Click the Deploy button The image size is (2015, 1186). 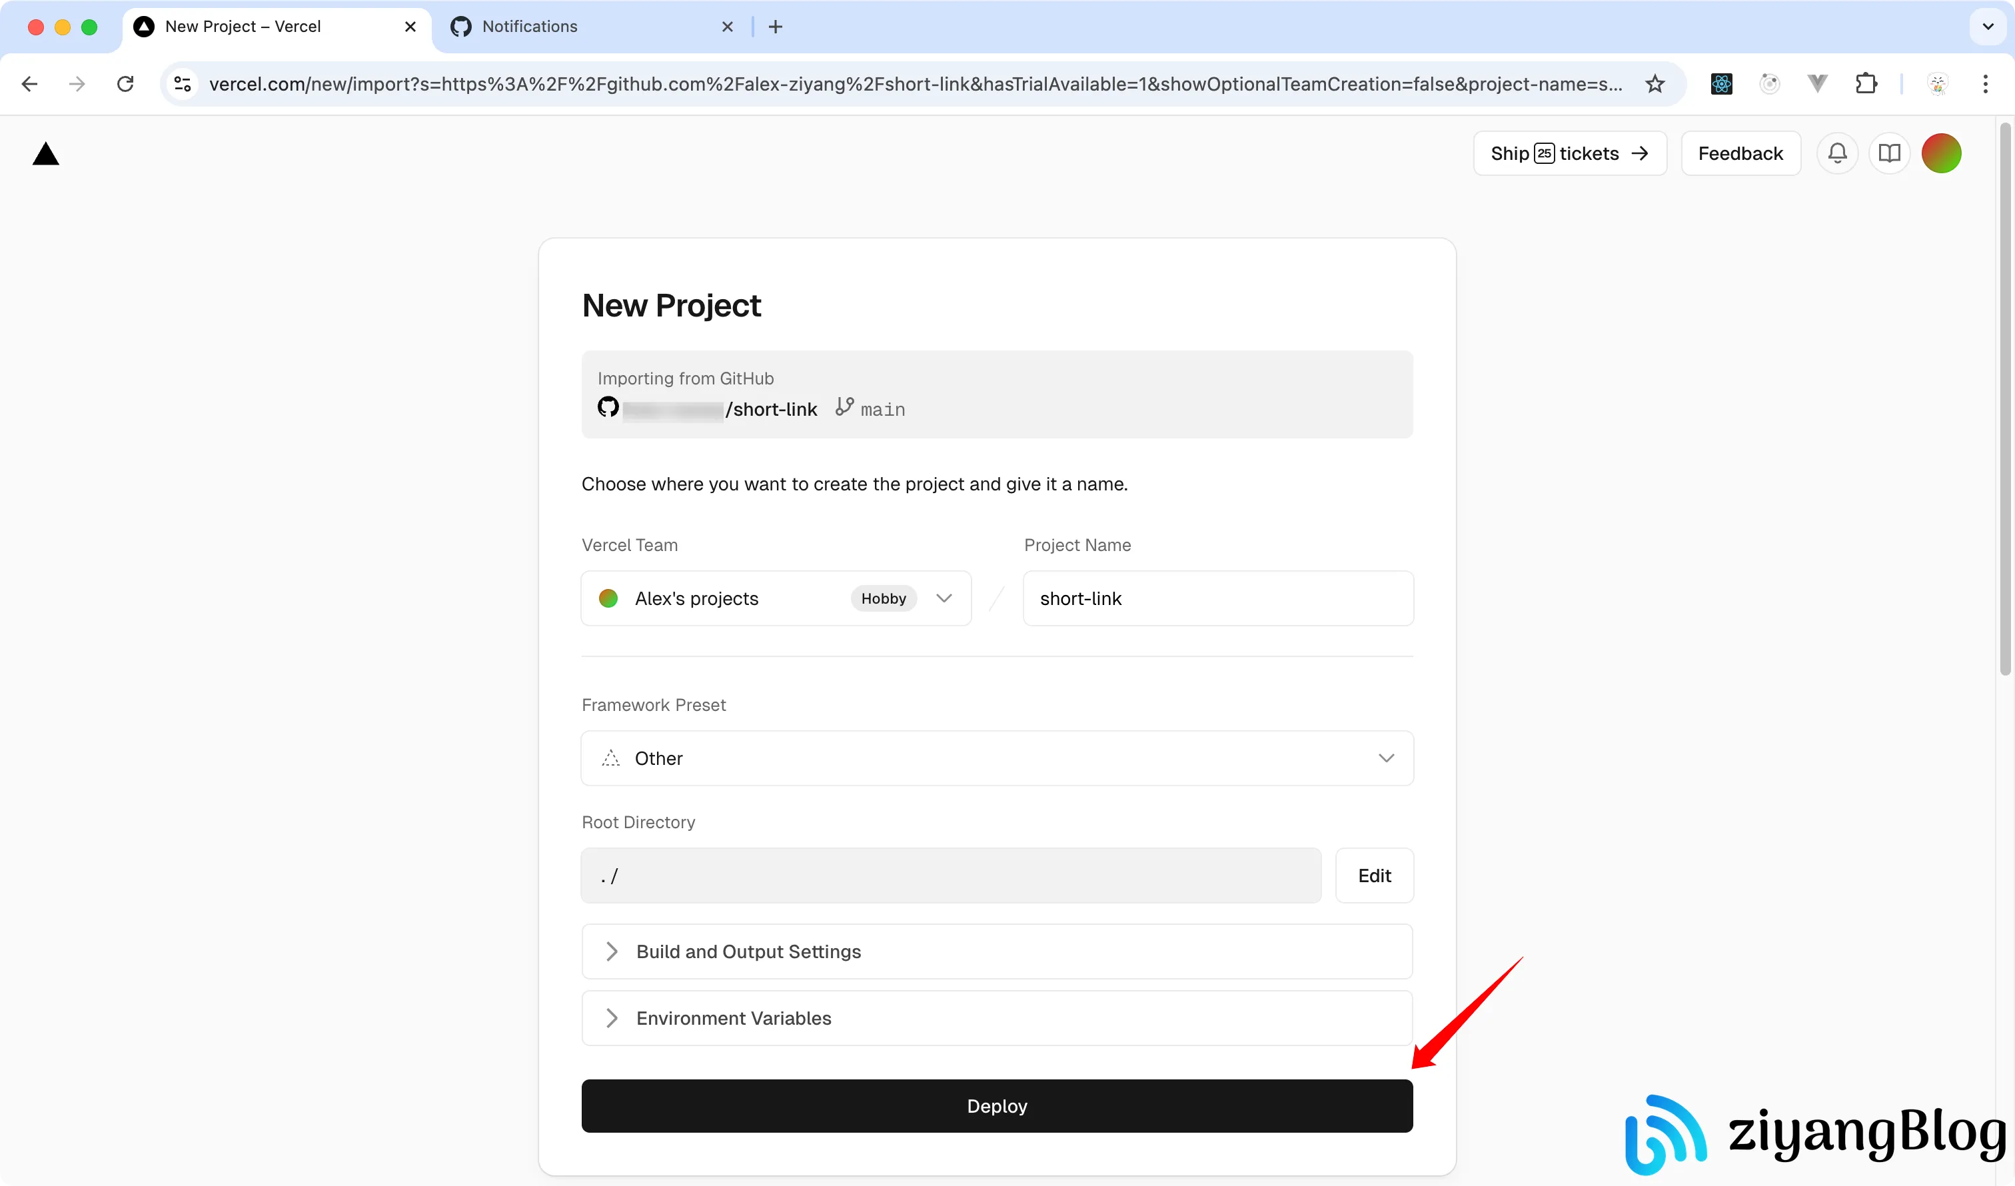pos(997,1106)
